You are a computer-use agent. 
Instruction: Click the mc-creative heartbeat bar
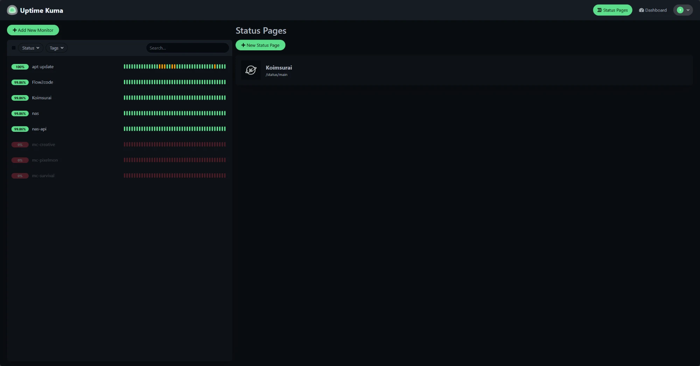tap(175, 144)
